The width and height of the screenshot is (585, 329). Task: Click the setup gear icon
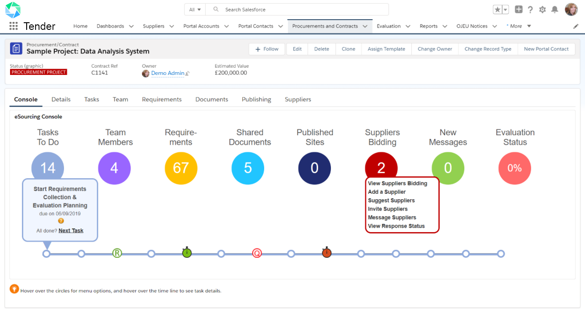tap(542, 9)
